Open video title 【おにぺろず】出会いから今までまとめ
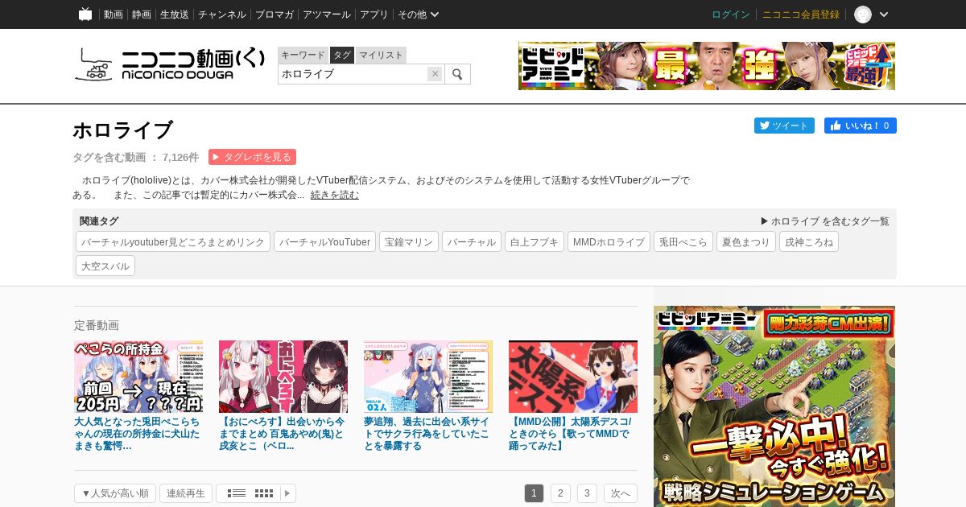966x507 pixels. pyautogui.click(x=282, y=434)
